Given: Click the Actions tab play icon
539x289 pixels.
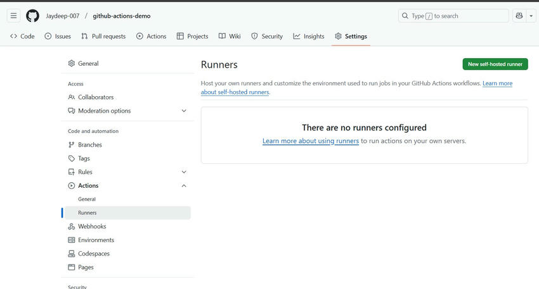Looking at the screenshot, I should (140, 36).
